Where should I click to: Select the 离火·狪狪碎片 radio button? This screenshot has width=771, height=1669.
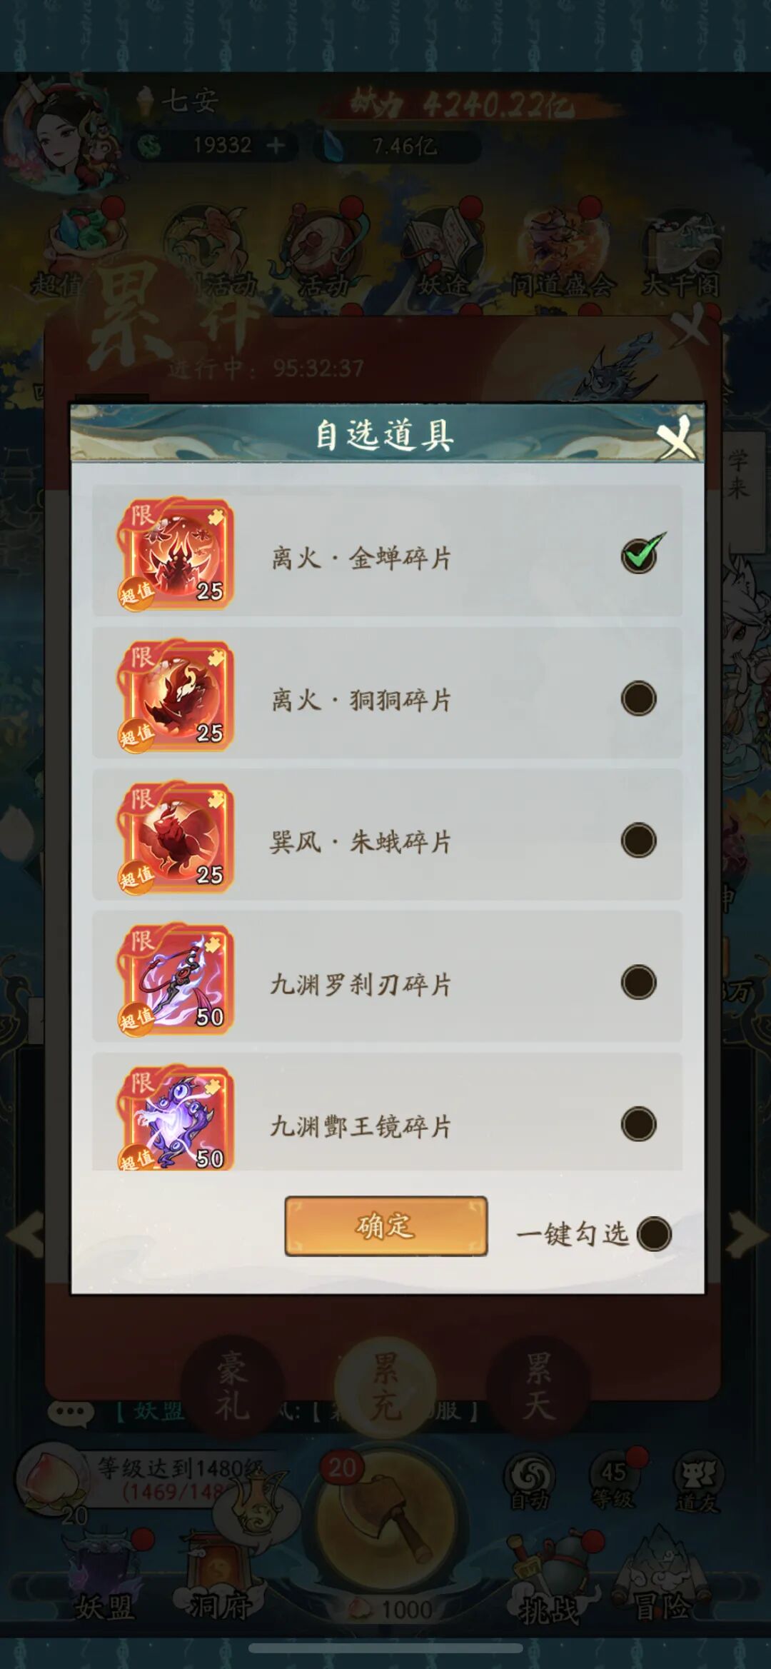[x=638, y=698]
